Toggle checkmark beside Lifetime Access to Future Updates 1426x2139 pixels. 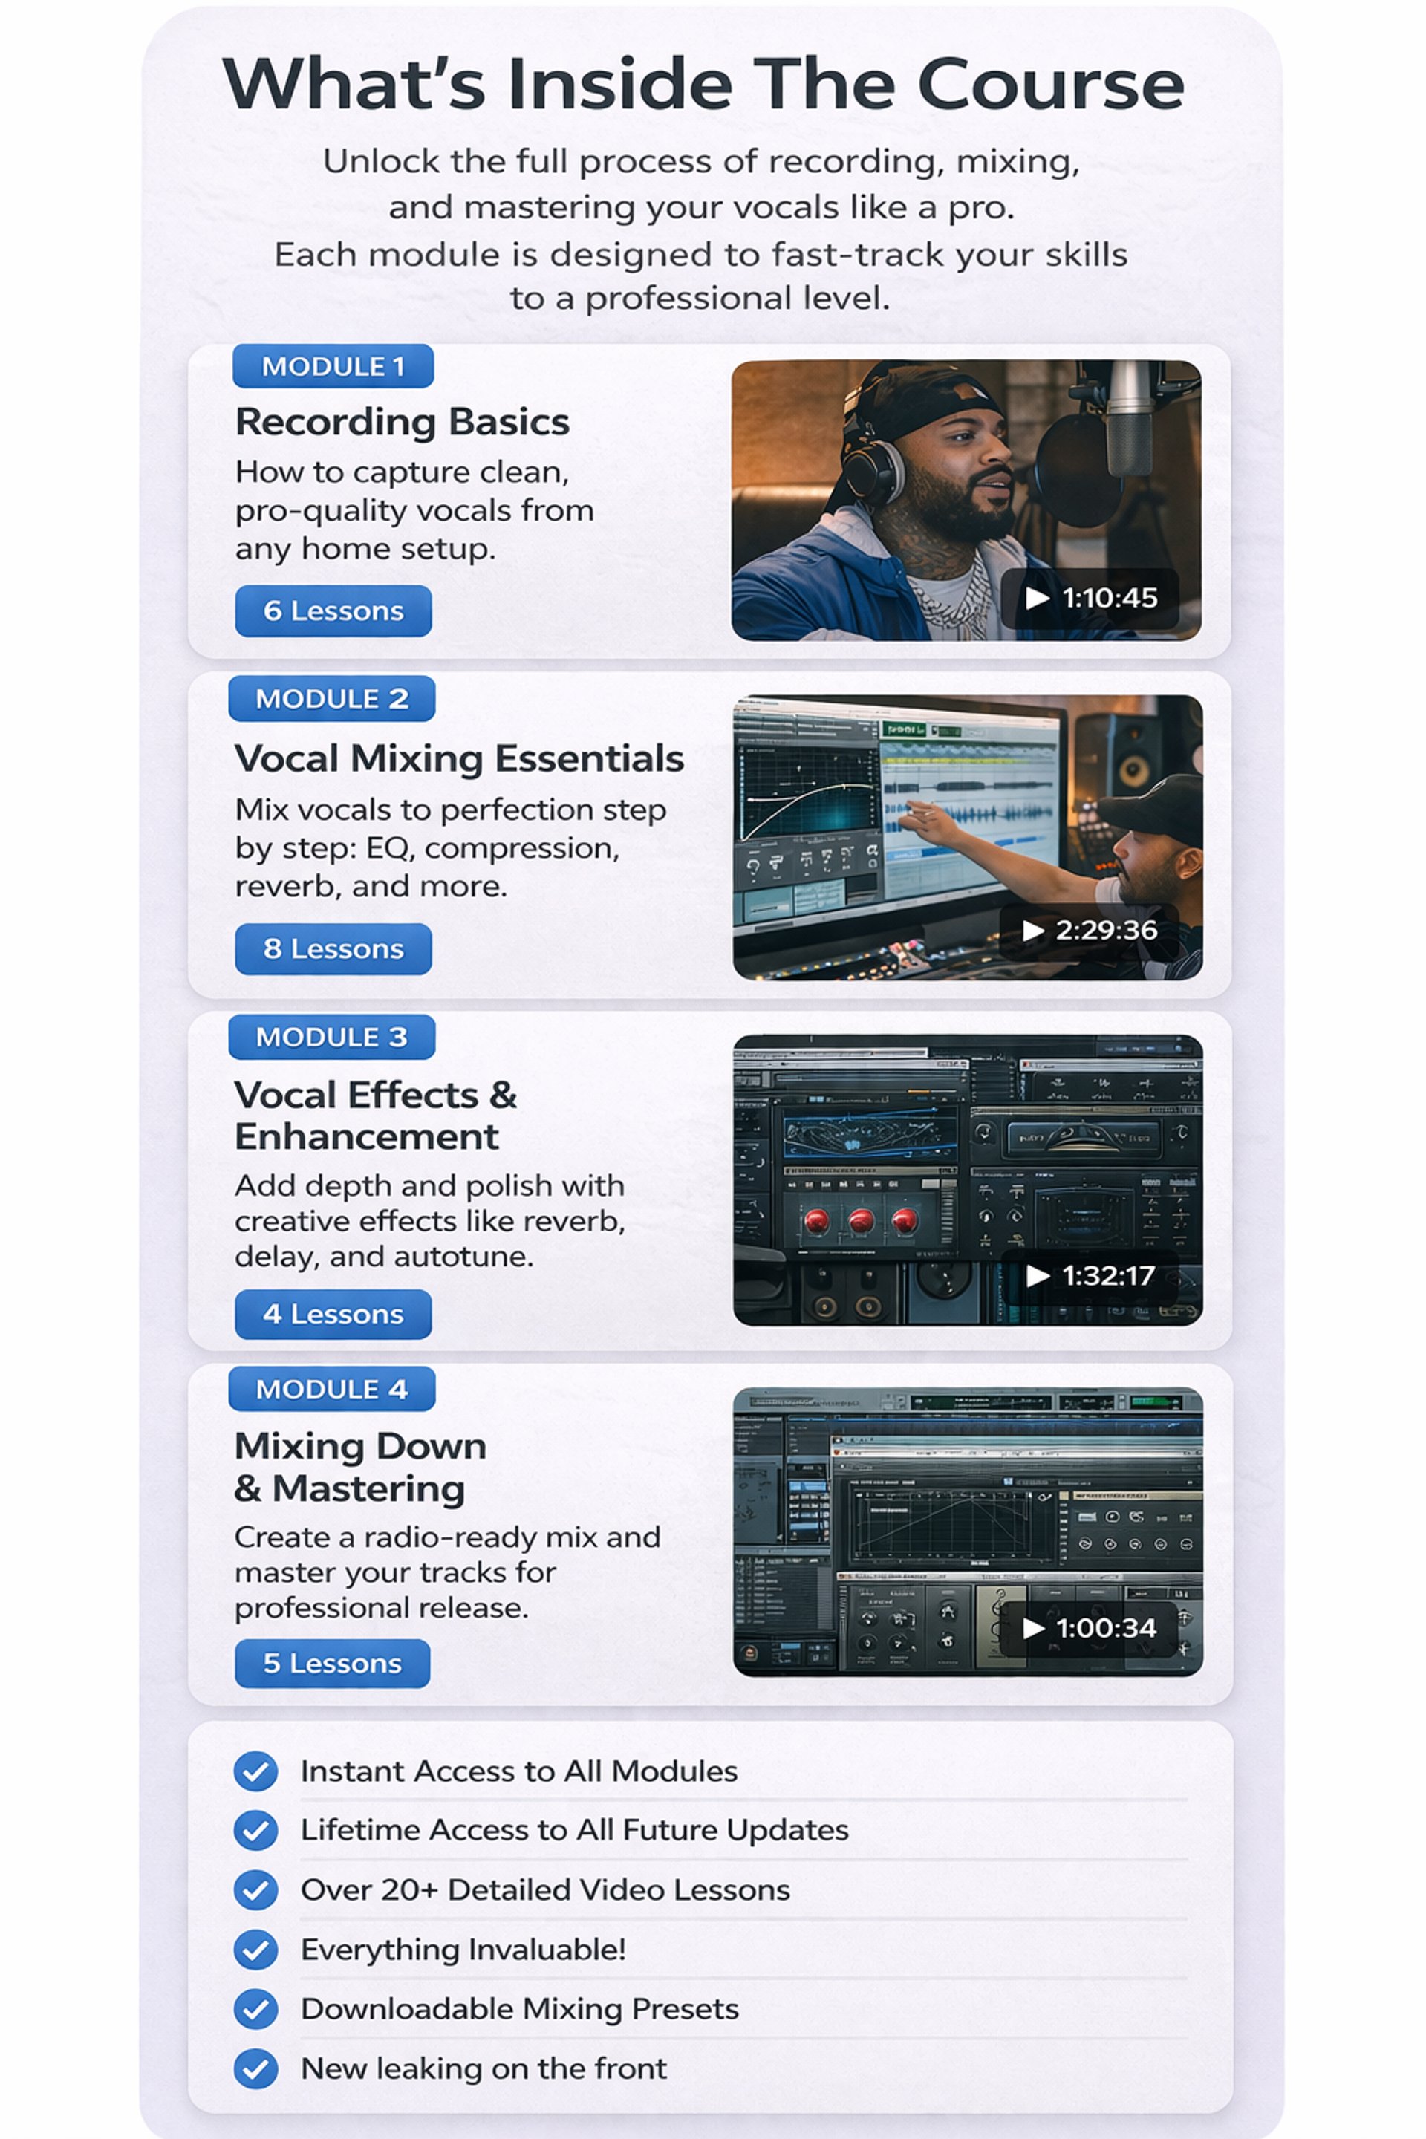point(255,1830)
